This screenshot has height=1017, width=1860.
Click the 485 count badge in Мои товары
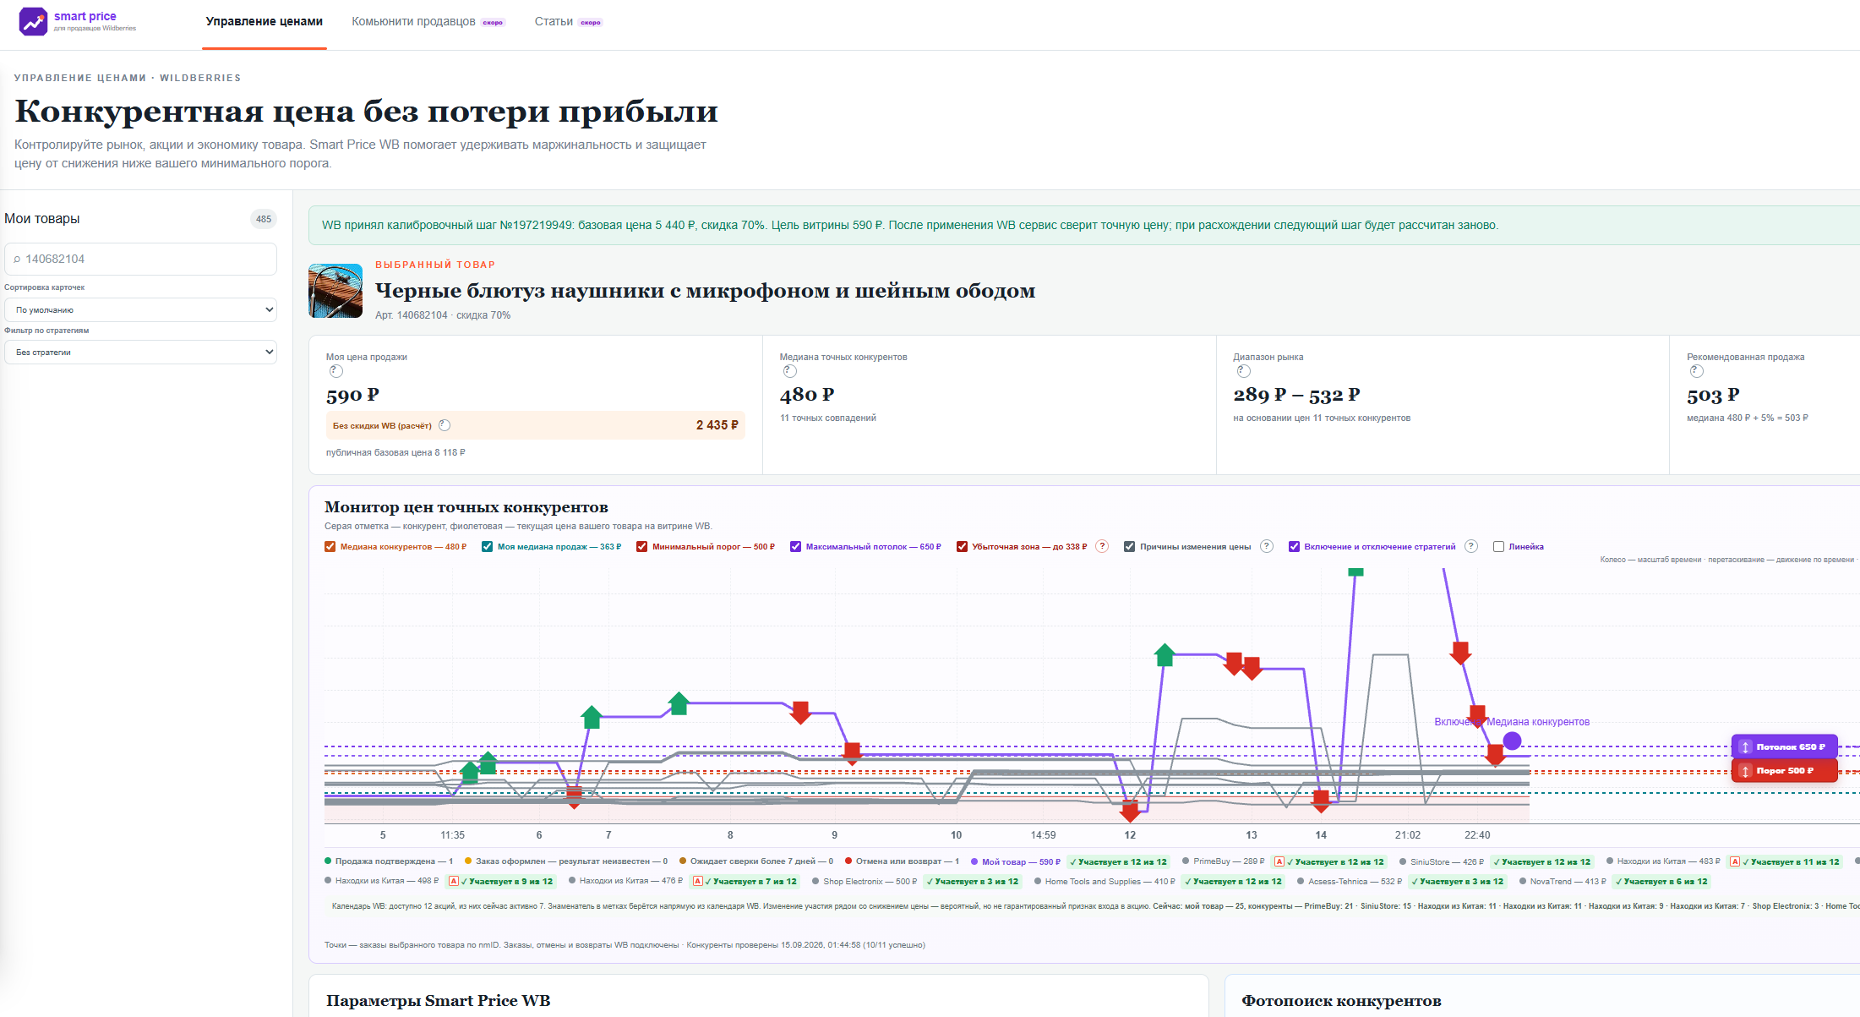[264, 219]
